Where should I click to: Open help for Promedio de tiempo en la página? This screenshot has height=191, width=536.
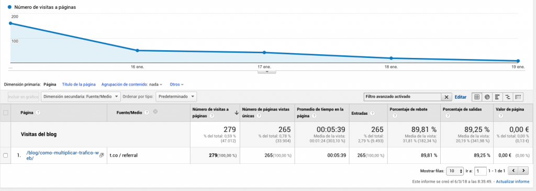tap(314, 116)
